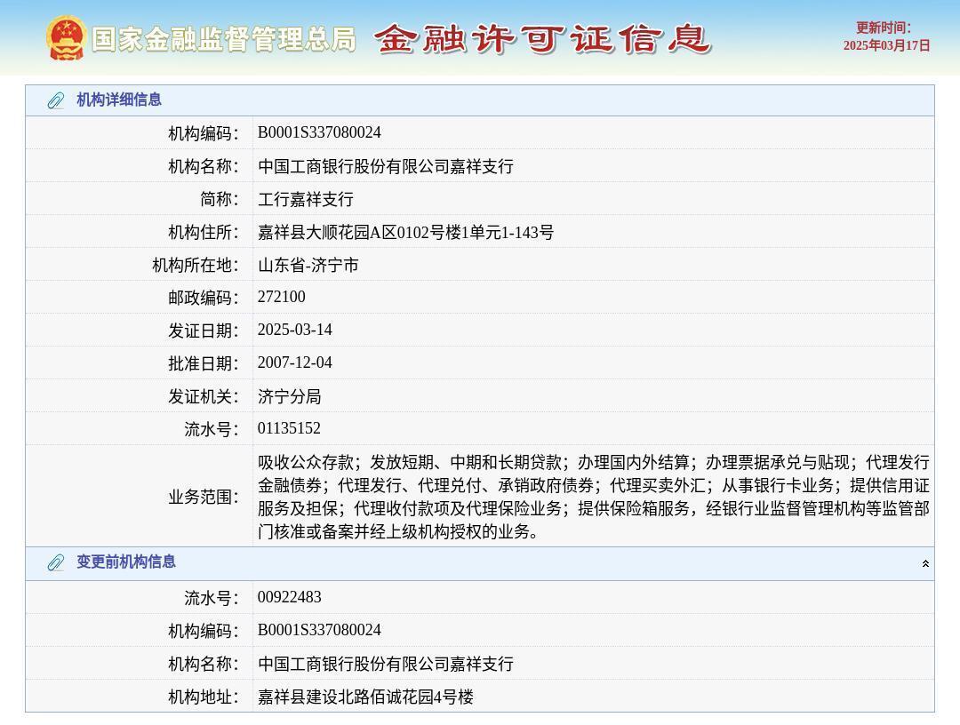Click the 国家金融监督管理总局 header title

[223, 39]
